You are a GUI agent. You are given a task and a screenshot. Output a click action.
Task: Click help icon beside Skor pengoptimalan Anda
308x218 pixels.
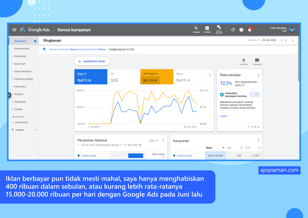243,85
